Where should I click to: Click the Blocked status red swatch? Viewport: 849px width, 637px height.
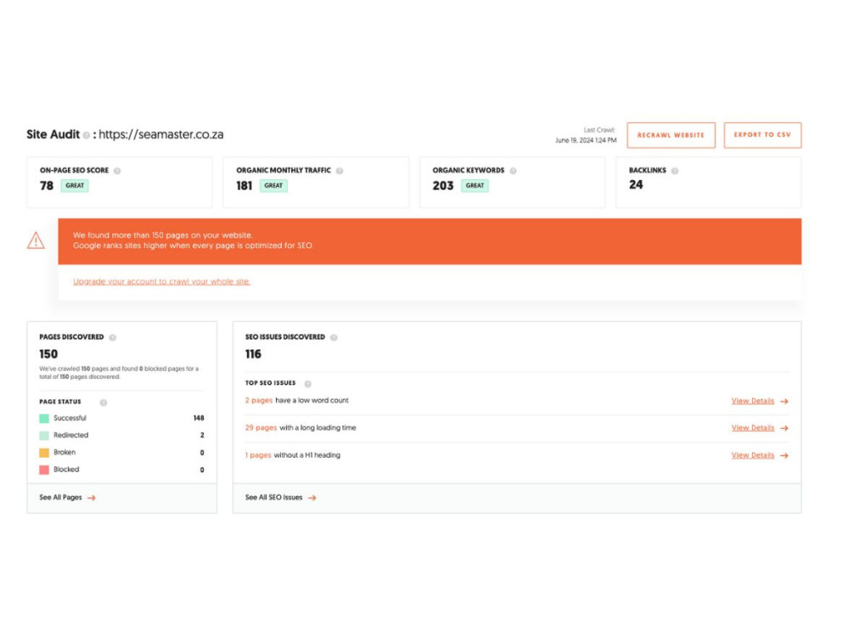click(x=44, y=471)
